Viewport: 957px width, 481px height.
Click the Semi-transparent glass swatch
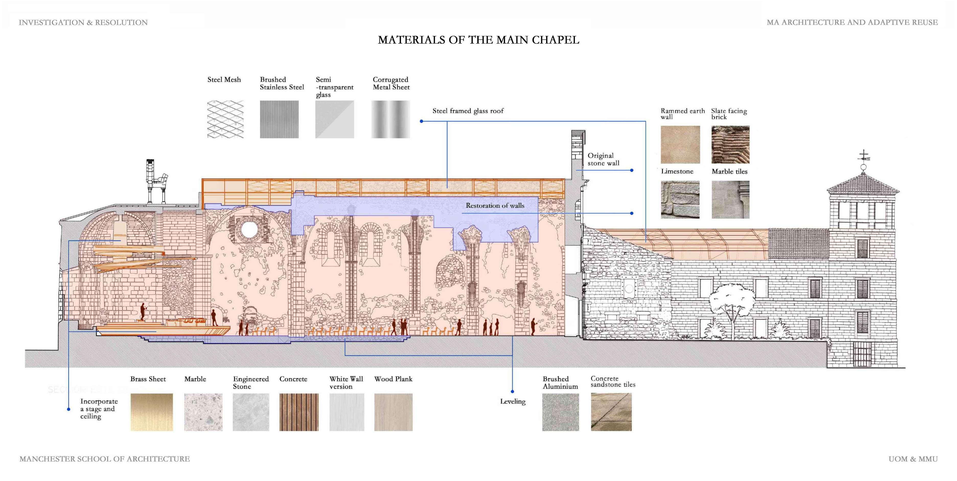334,119
